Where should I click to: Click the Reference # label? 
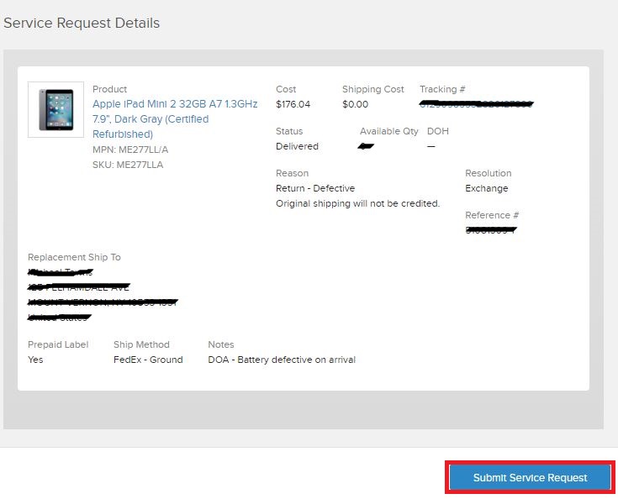[x=492, y=215]
